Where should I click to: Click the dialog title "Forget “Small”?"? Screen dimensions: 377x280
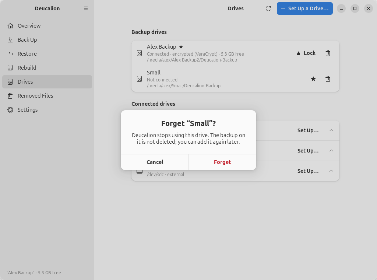(x=188, y=123)
